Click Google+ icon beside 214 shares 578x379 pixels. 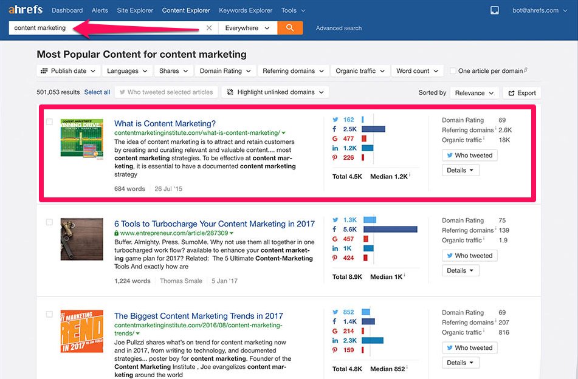[335, 331]
